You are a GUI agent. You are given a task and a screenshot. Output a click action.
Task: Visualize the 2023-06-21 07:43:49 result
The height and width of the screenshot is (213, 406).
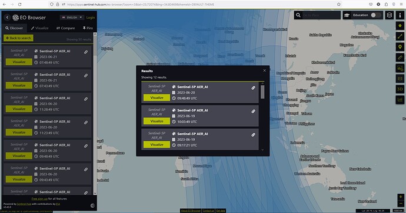[19, 86]
